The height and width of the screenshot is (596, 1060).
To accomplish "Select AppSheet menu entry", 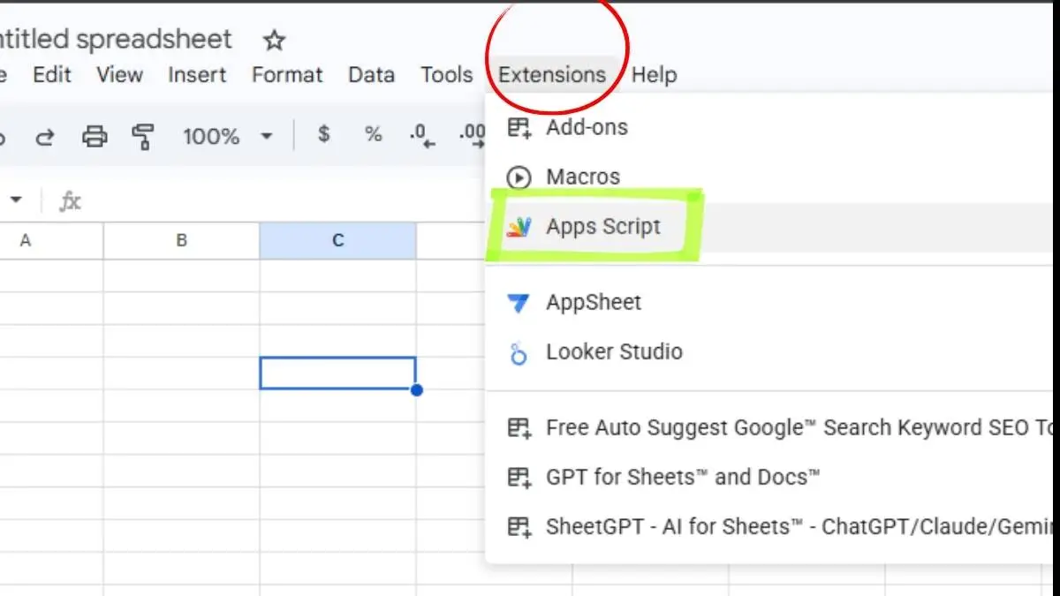I will tap(593, 303).
